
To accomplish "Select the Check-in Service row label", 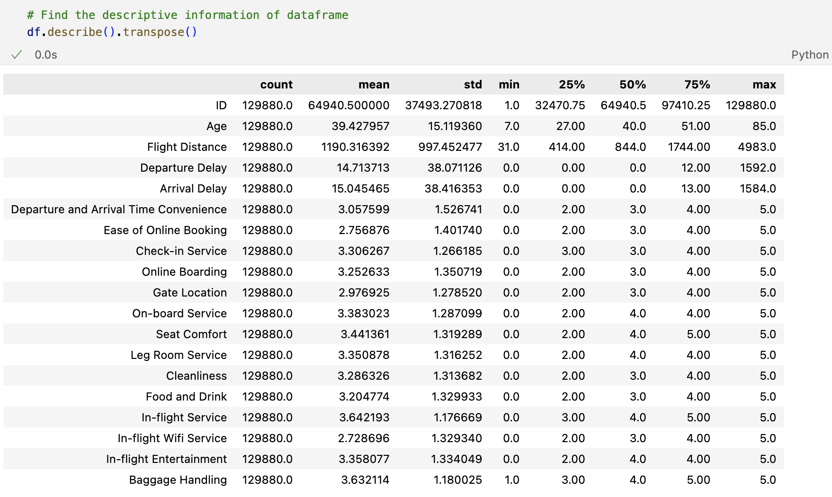I will [181, 251].
